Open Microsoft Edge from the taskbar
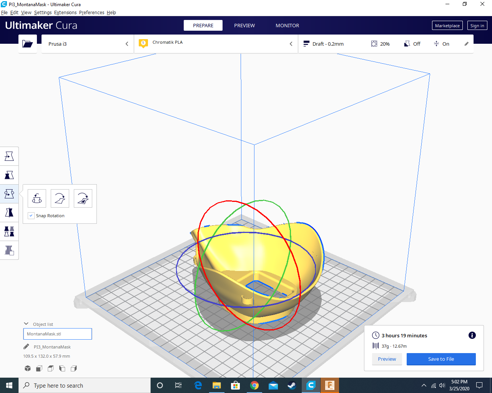This screenshot has height=393, width=492. click(x=198, y=385)
